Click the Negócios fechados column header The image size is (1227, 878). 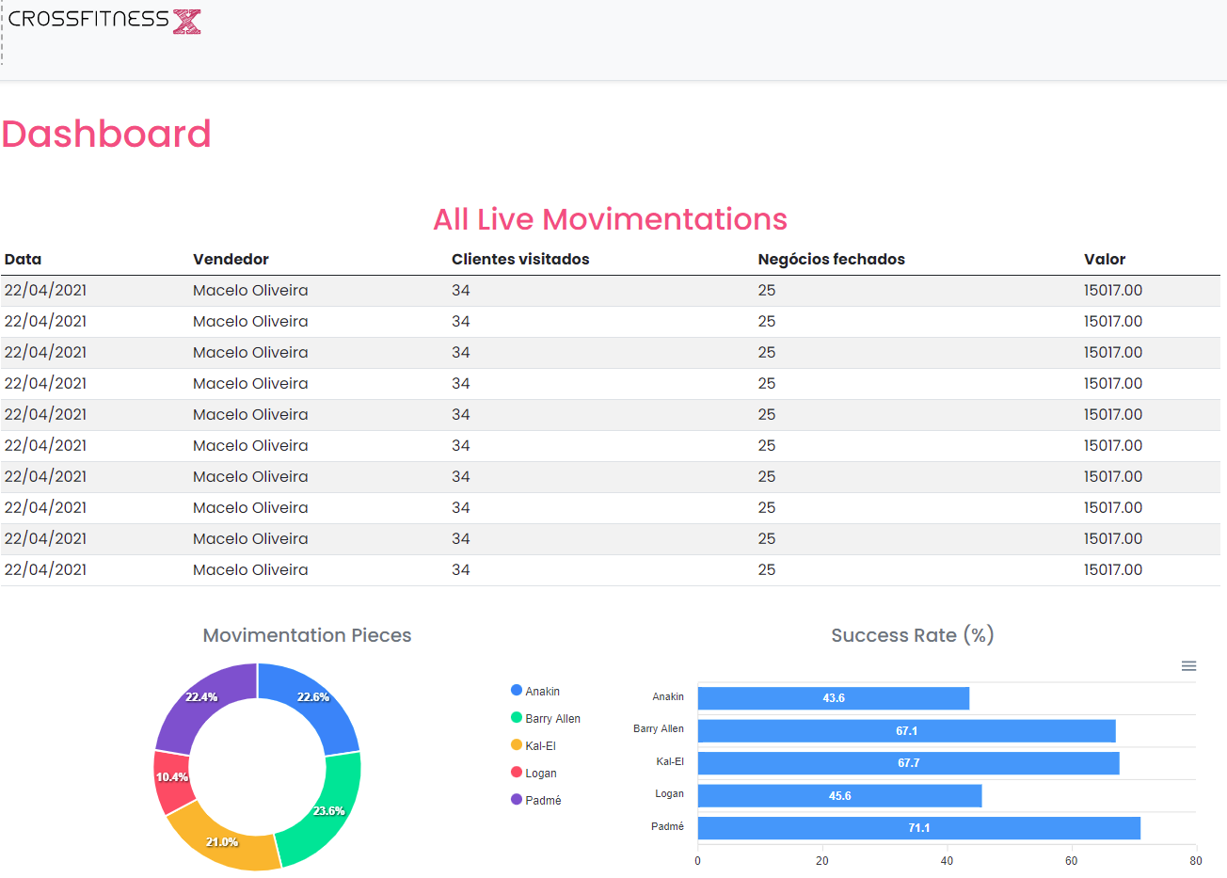pos(832,260)
